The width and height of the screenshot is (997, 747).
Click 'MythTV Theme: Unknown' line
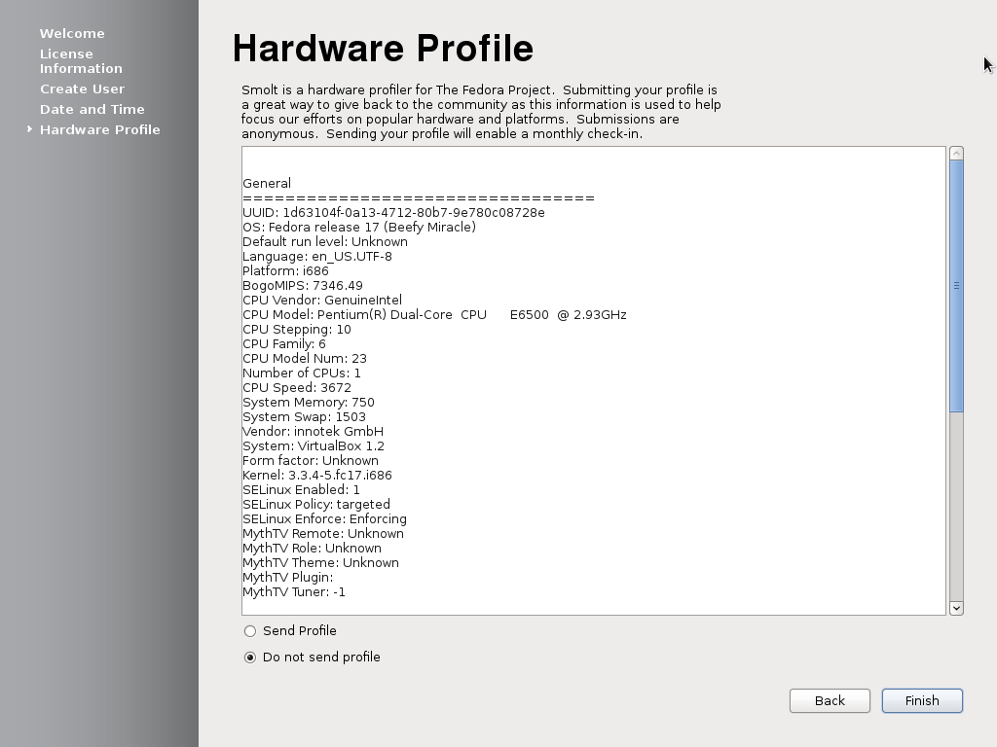(321, 563)
